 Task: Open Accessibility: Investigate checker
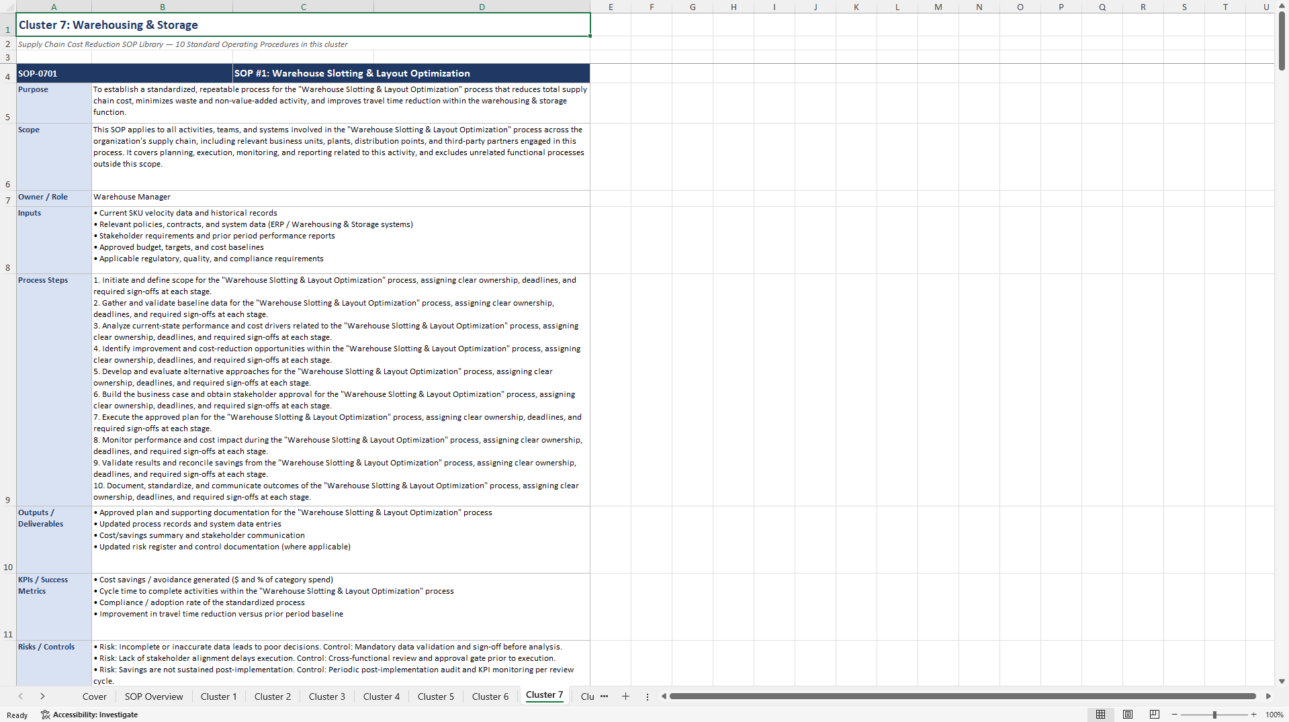point(89,715)
